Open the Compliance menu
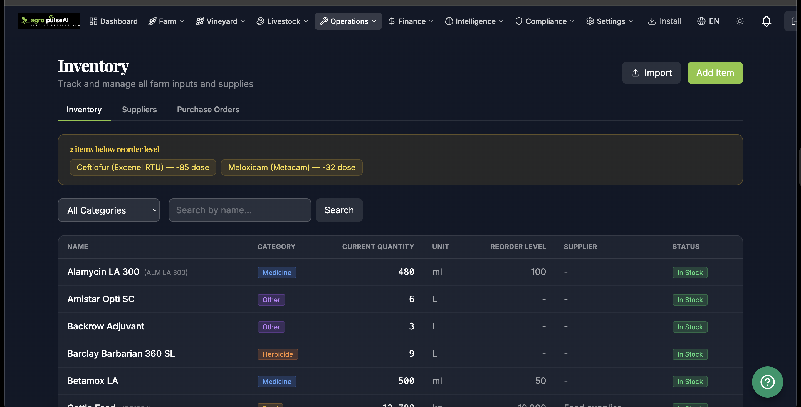801x407 pixels. tap(545, 21)
